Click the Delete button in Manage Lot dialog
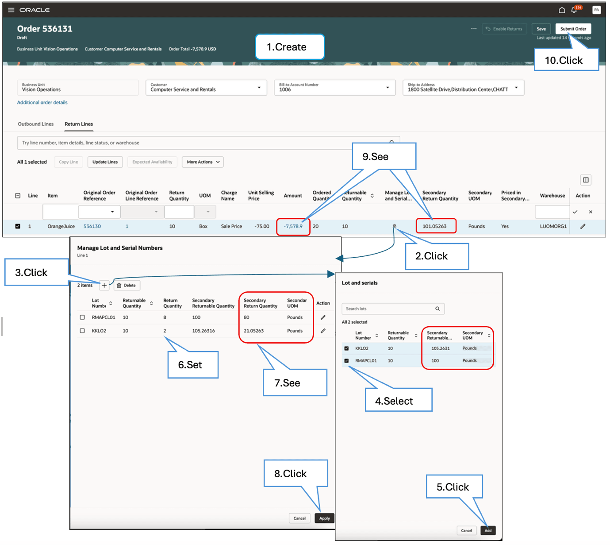This screenshot has height=545, width=610. pos(127,286)
